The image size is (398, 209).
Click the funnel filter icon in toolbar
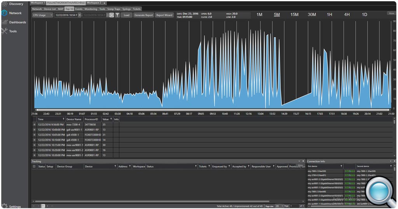coord(117,15)
